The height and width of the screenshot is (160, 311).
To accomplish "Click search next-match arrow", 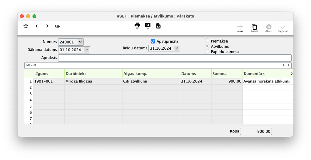I will 289,65.
